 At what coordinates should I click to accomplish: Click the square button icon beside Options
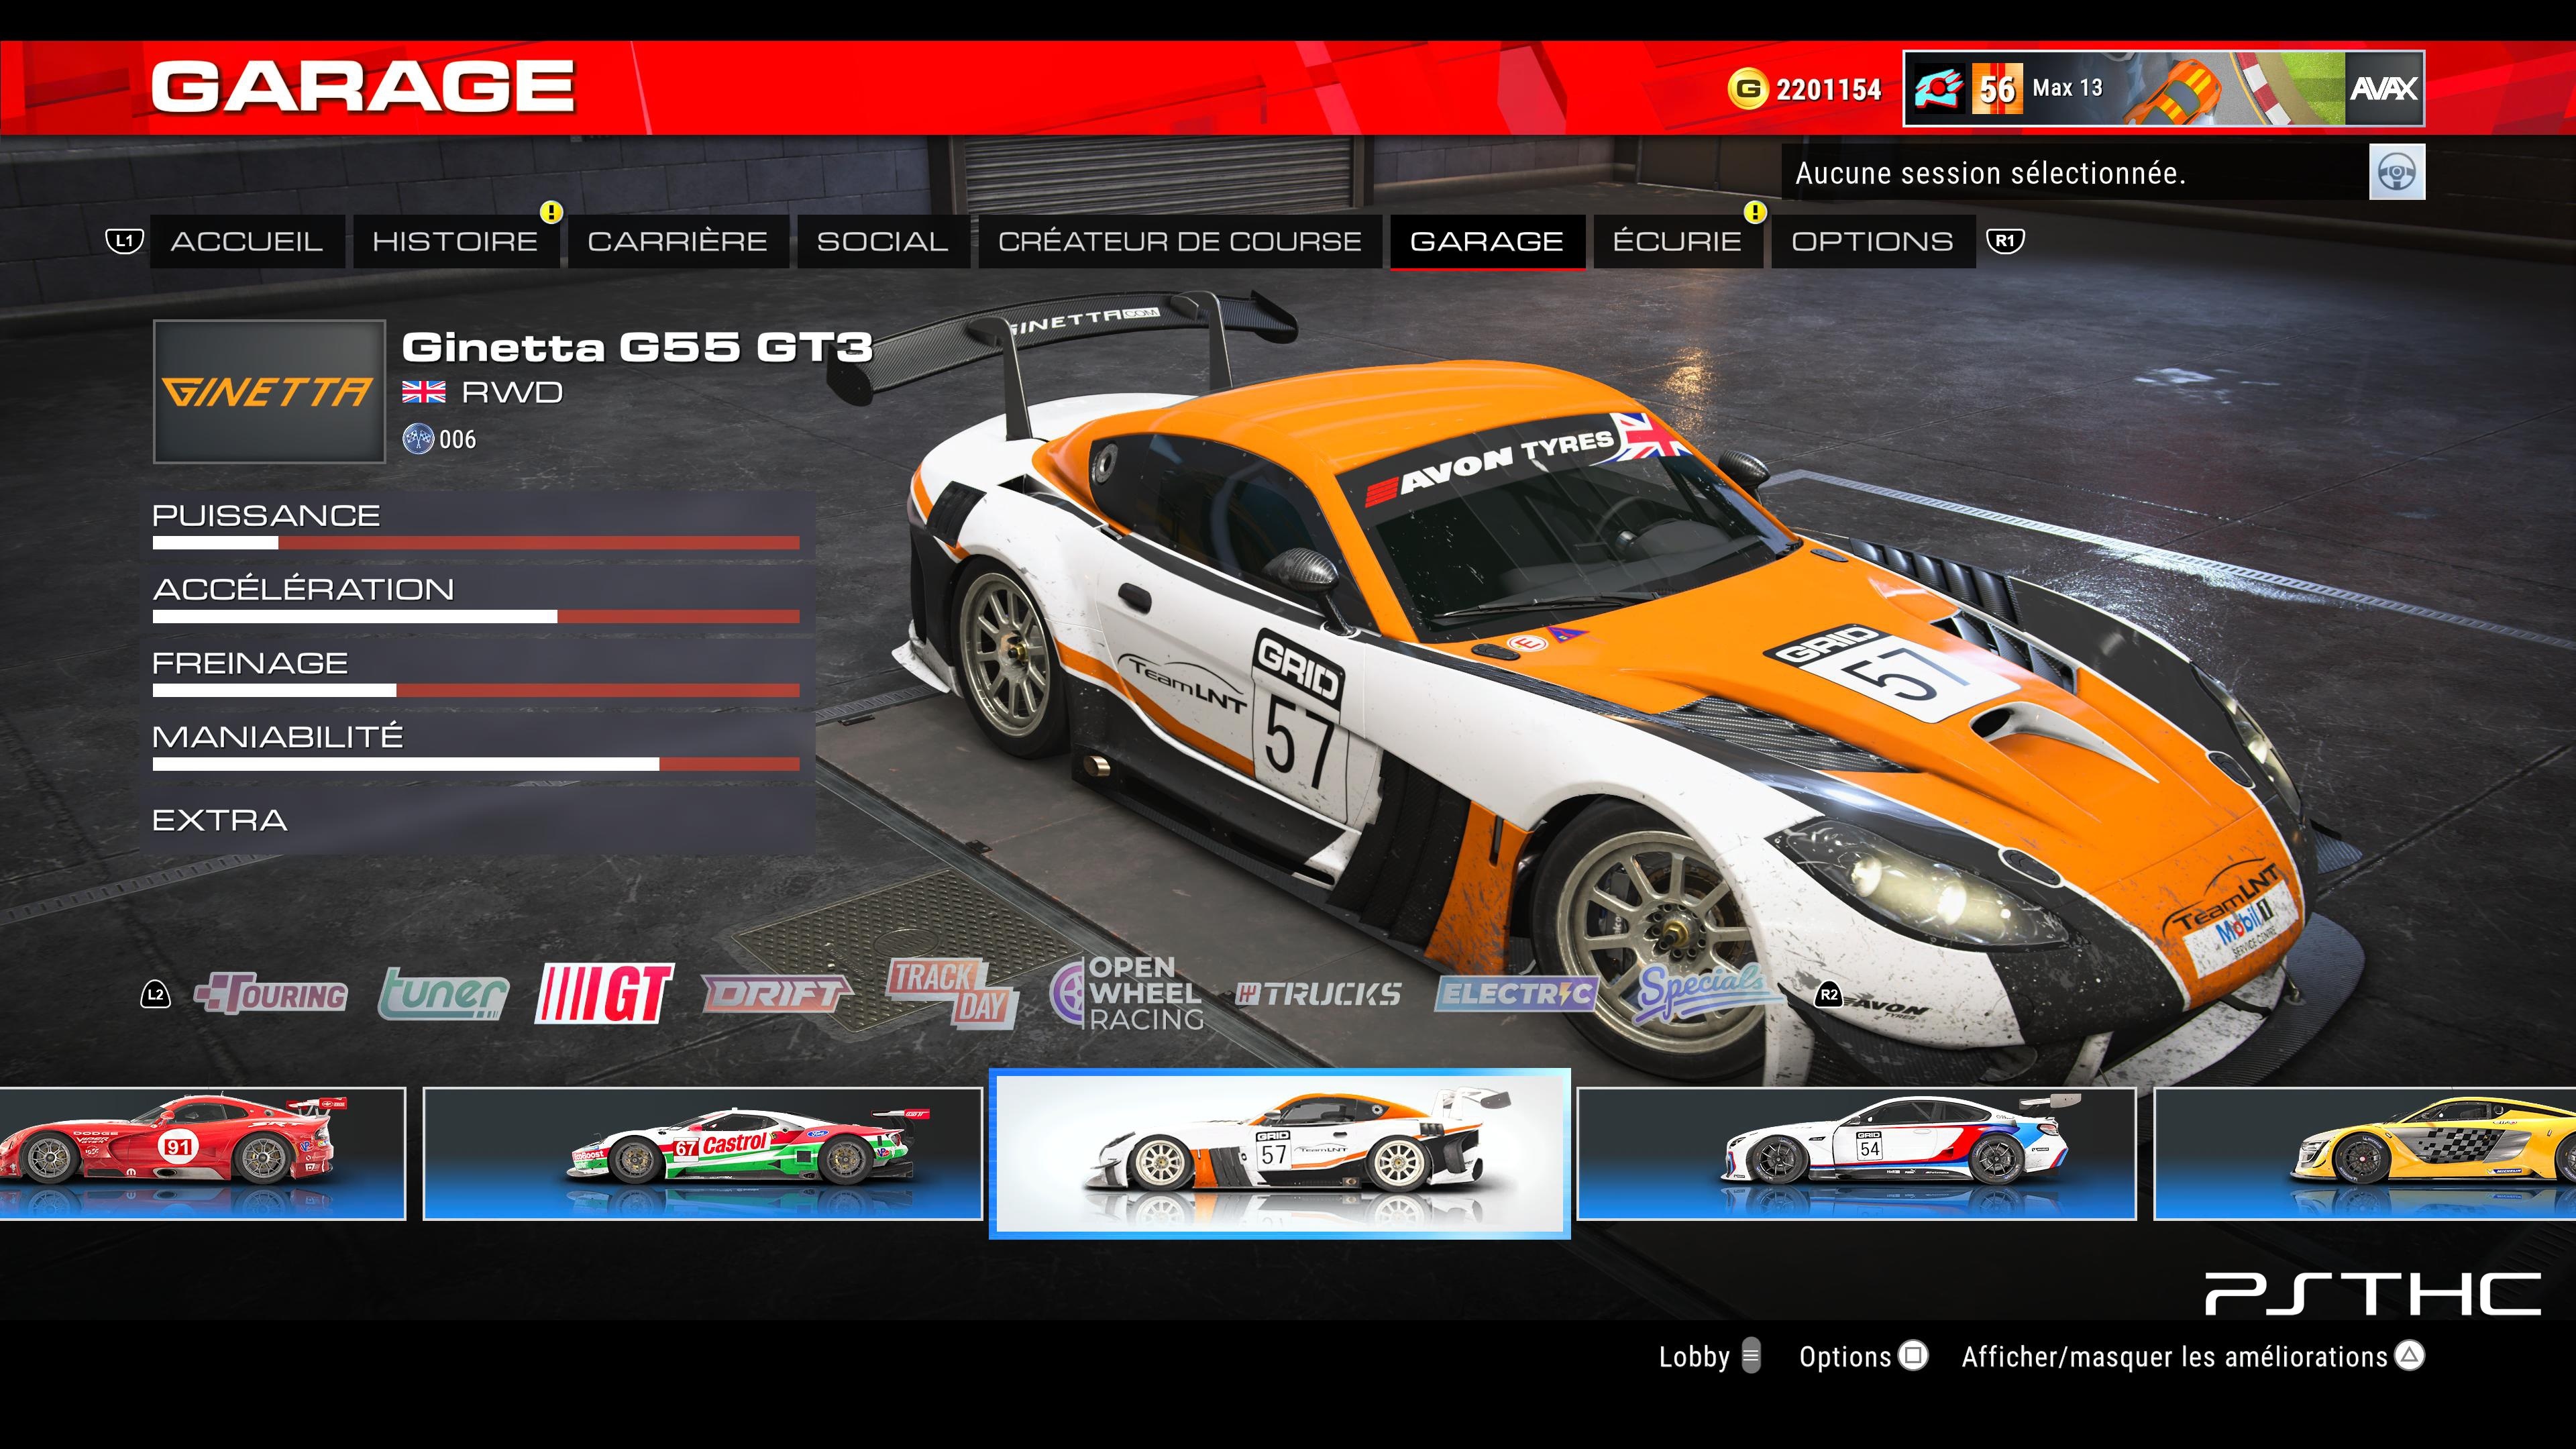(1913, 1356)
